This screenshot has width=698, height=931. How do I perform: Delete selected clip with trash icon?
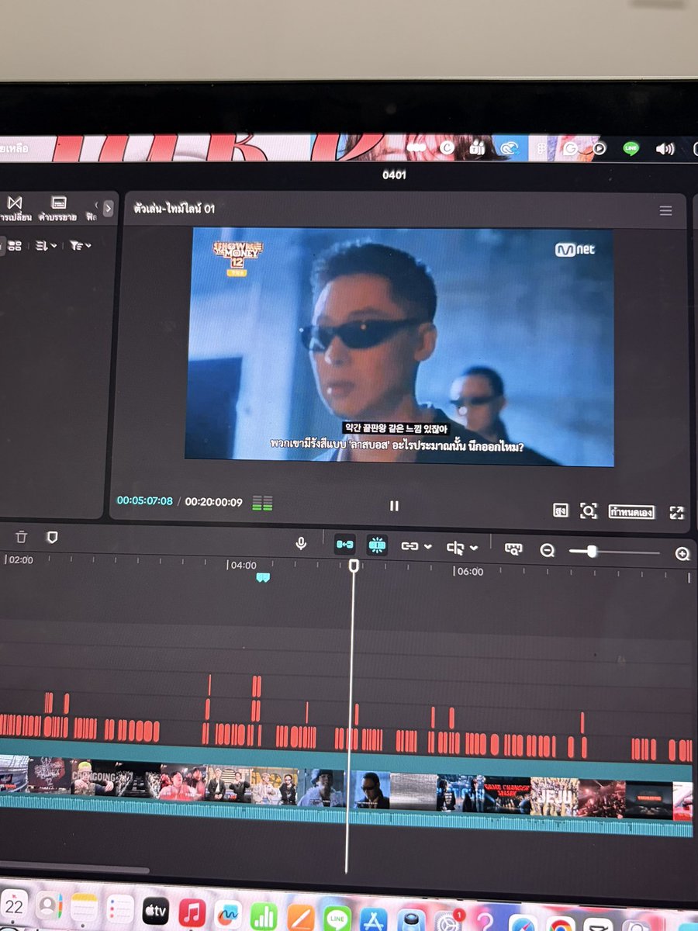22,537
